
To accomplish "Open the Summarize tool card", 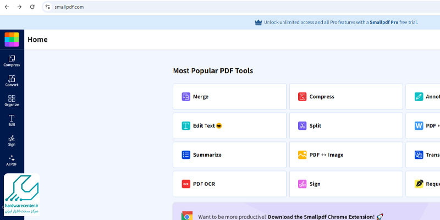I will coord(229,155).
